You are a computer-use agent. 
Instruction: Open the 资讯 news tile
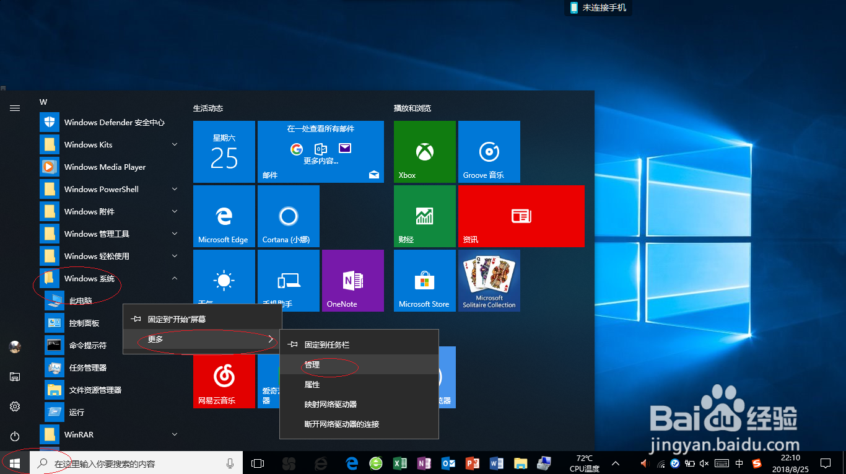click(521, 216)
